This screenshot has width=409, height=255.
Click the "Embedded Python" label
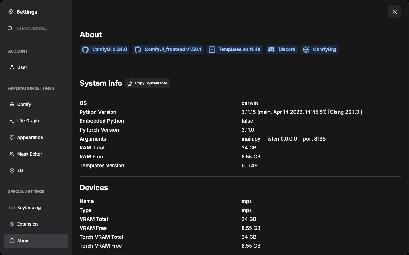[x=102, y=121]
